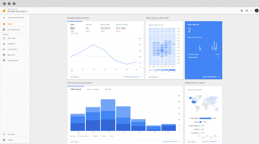Image resolution: width=259 pixels, height=144 pixels.
Task: Click the Audience person icon
Action: [4, 44]
